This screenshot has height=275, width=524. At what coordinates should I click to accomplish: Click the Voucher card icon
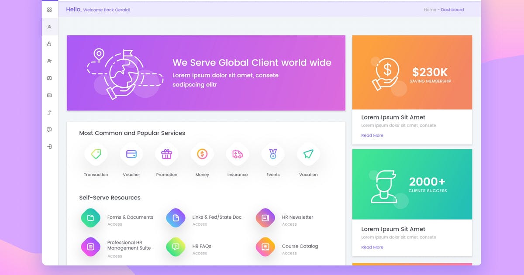tap(131, 154)
